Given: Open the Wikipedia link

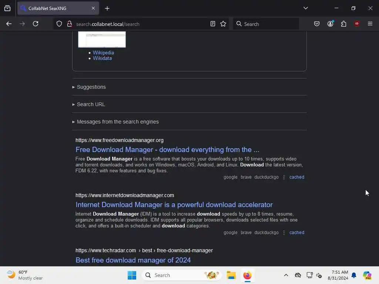Looking at the screenshot, I should tap(104, 53).
